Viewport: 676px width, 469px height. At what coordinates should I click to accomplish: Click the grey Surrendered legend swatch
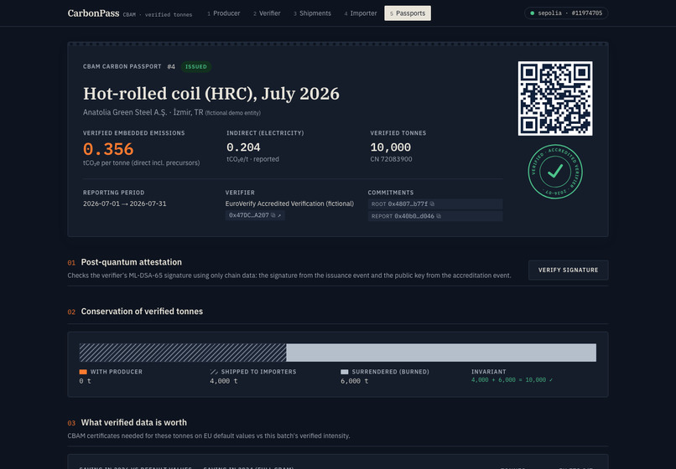pos(345,372)
